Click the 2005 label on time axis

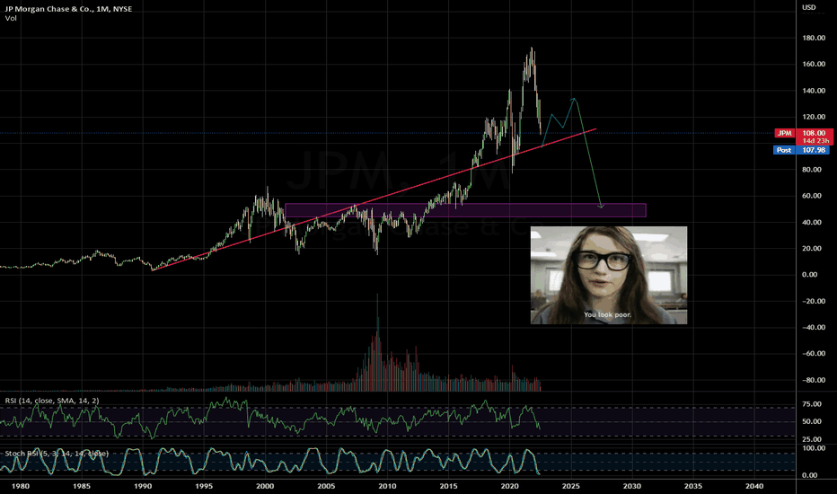tap(326, 486)
